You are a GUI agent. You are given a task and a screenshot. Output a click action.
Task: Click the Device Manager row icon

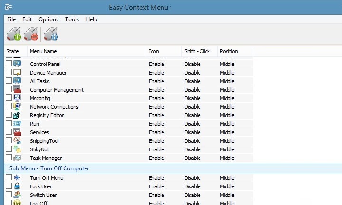tap(17, 72)
